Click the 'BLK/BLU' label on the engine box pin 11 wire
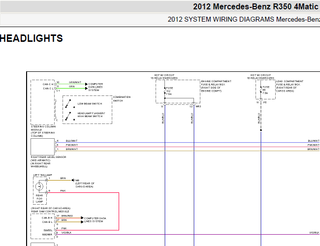 pos(163,118)
